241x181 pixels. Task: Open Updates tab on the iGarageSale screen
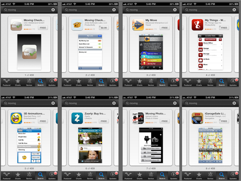[x=233, y=176]
